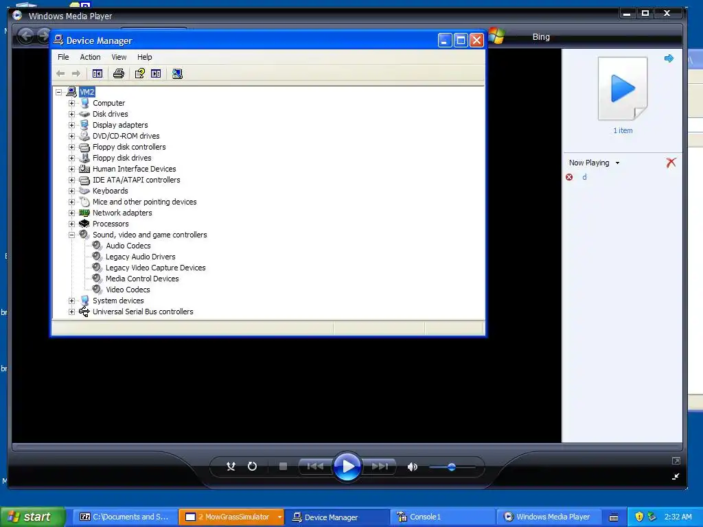Click the on-screen keyboard taskbar icon
The height and width of the screenshot is (527, 703).
coord(614,517)
